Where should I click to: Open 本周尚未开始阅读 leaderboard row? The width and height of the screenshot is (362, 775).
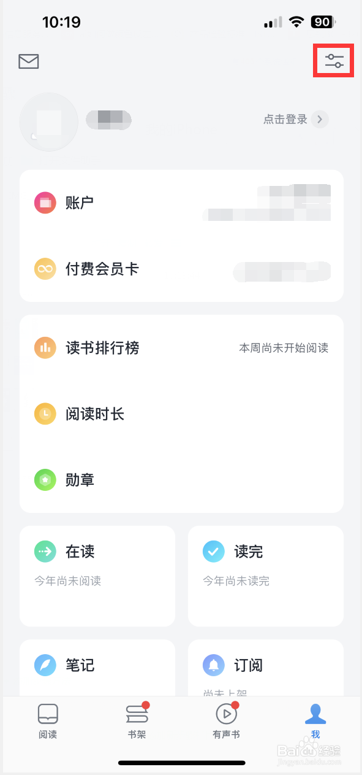point(284,347)
